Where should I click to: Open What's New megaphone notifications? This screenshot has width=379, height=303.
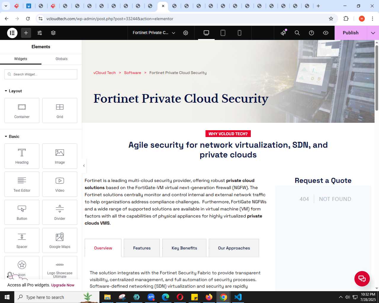pyautogui.click(x=283, y=33)
